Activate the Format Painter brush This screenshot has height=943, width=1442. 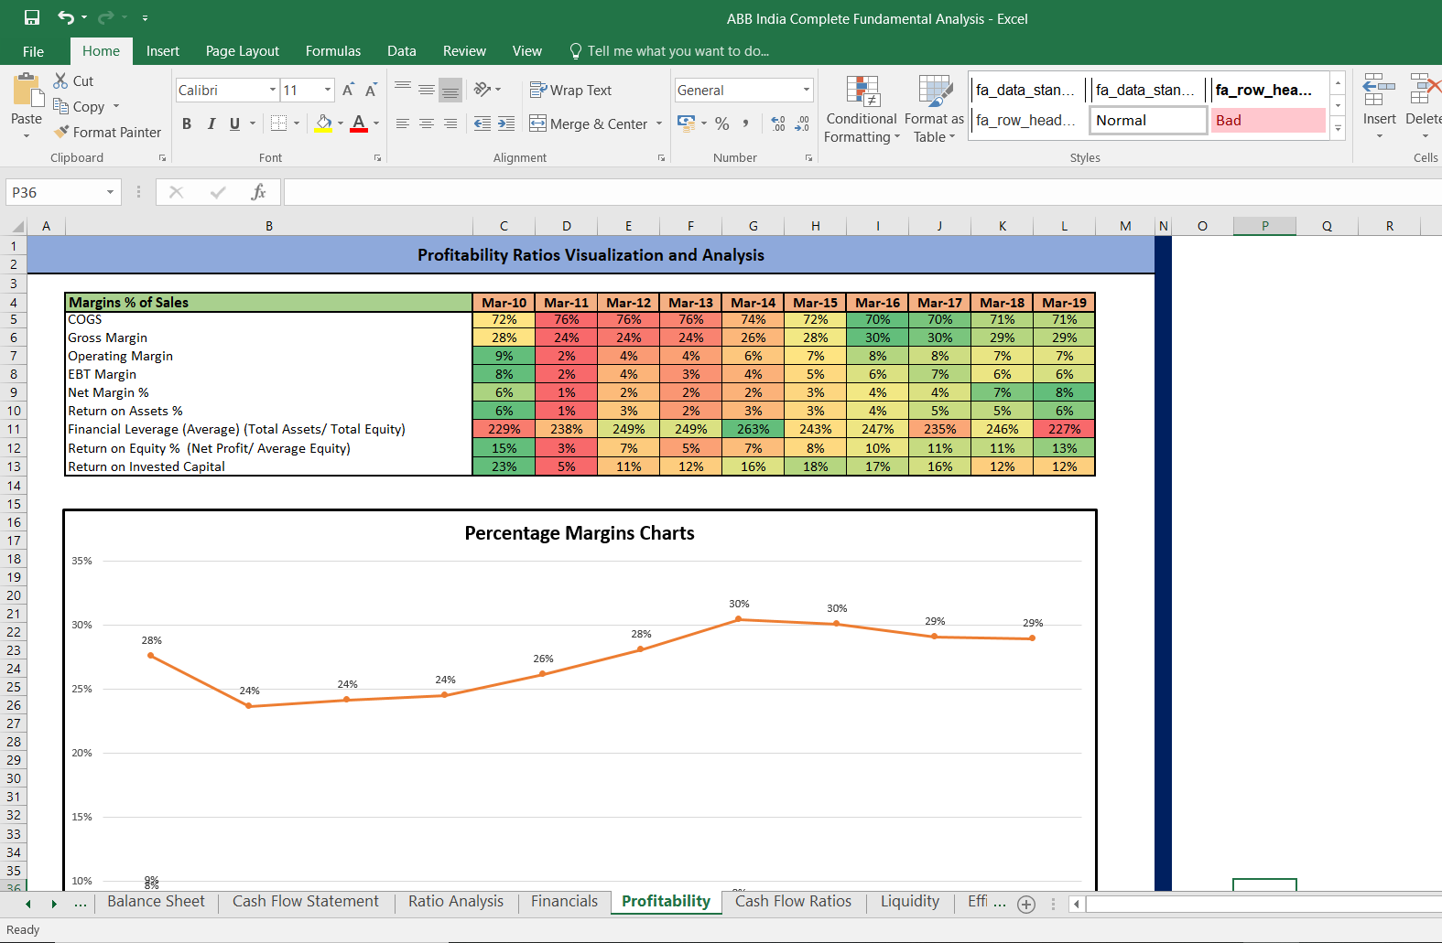(x=61, y=132)
